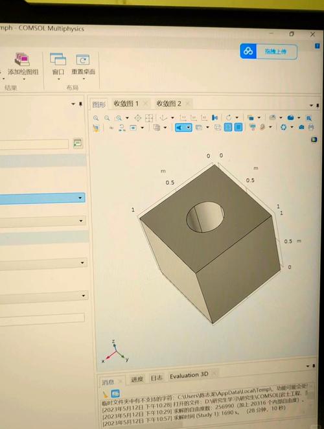Close the 收敛图 1 tab

click(146, 104)
